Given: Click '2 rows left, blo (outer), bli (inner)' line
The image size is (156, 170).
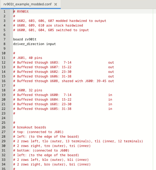Looking at the screenshot, I should pyautogui.click(x=51, y=160).
